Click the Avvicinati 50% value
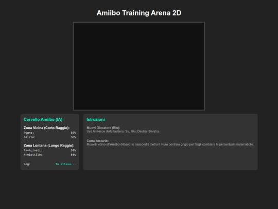This screenshot has width=278, height=209. pos(73,150)
